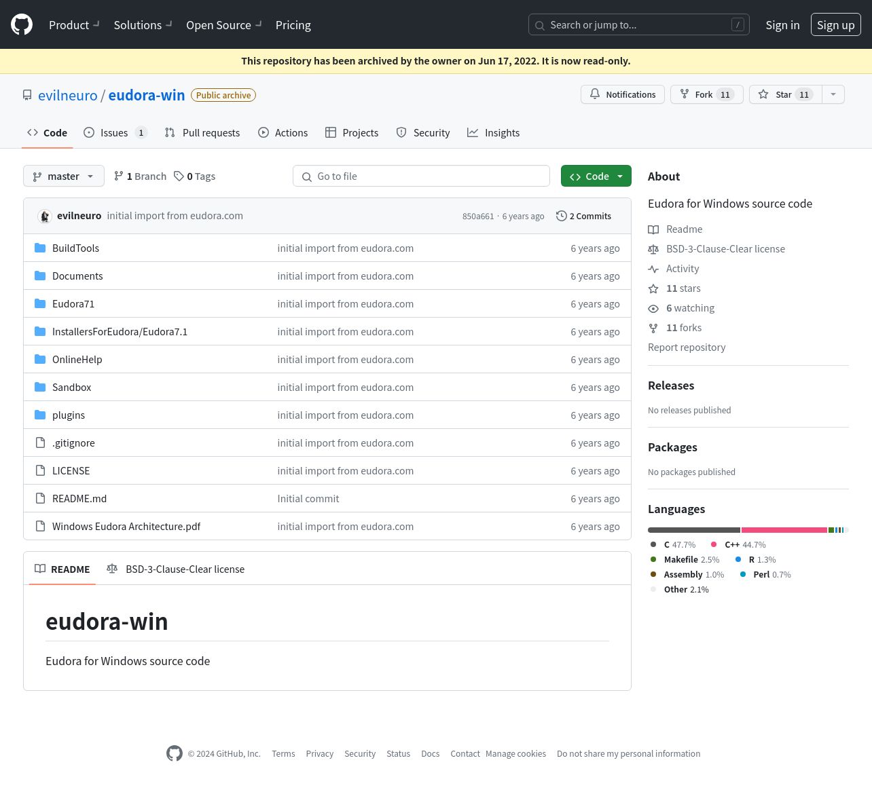Click the pulse icon next to Activity
This screenshot has height=790, width=872.
pos(653,269)
